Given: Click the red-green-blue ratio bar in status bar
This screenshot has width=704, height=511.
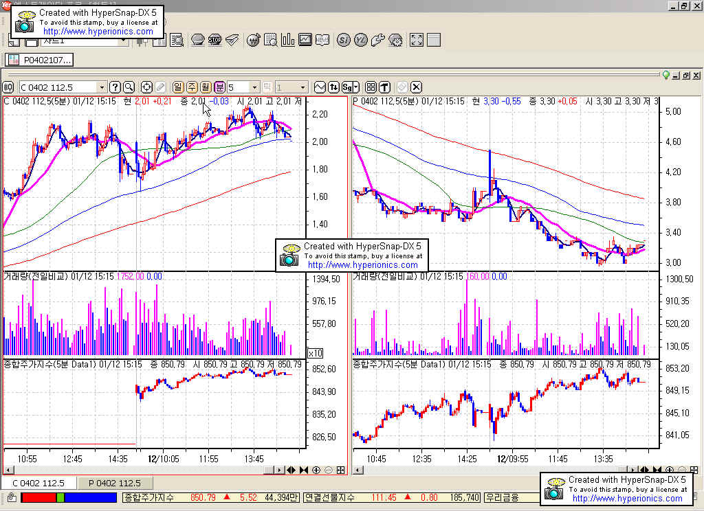Looking at the screenshot, I should (x=69, y=497).
